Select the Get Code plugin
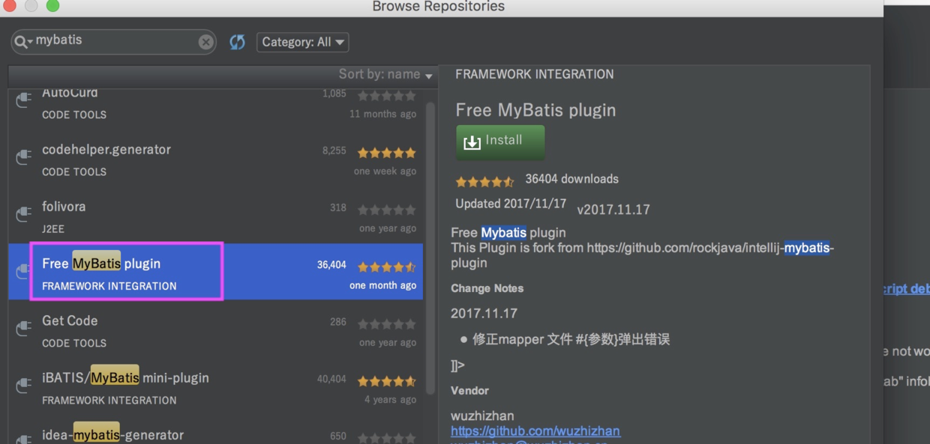The image size is (930, 444). tap(215, 330)
